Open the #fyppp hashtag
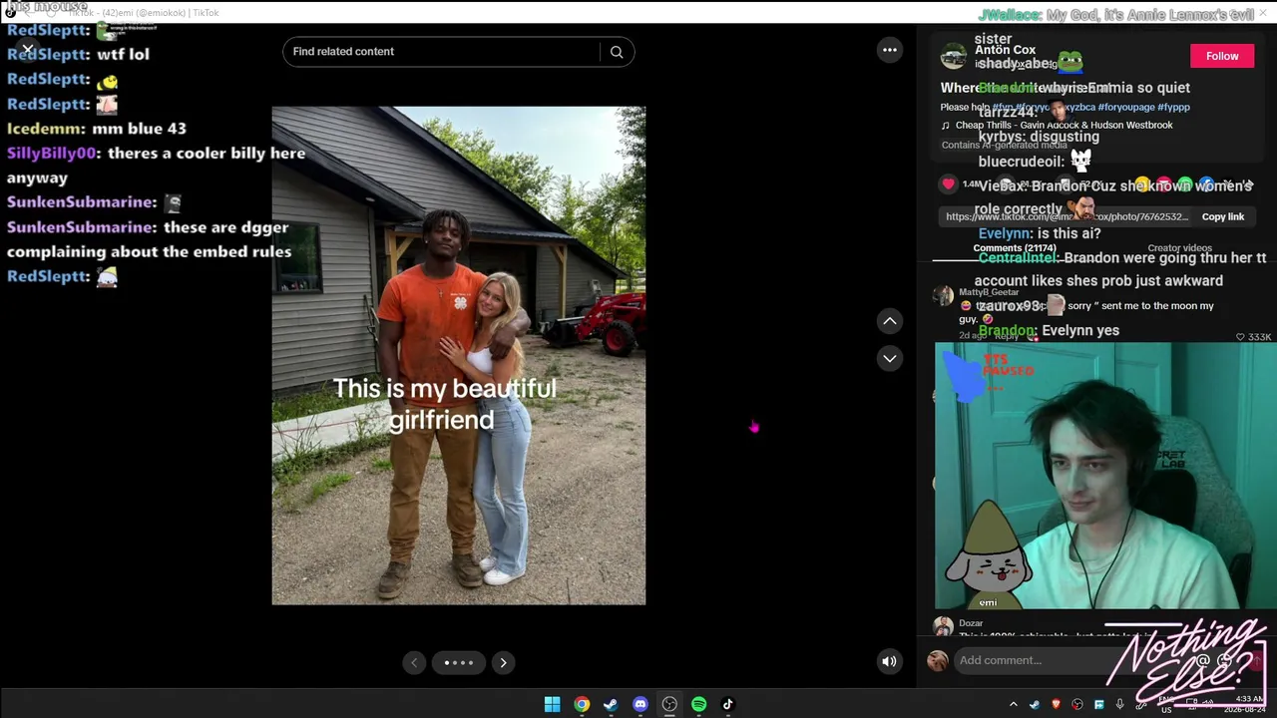Screen dimensions: 1277x718 coord(1174,108)
